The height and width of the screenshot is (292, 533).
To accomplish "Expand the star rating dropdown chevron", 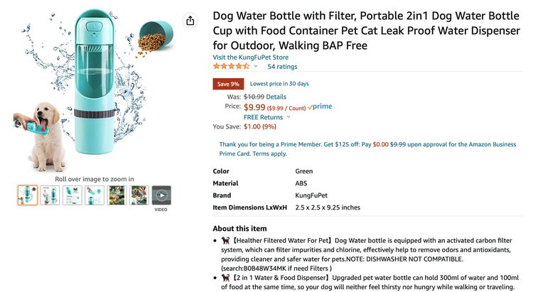I will (256, 67).
